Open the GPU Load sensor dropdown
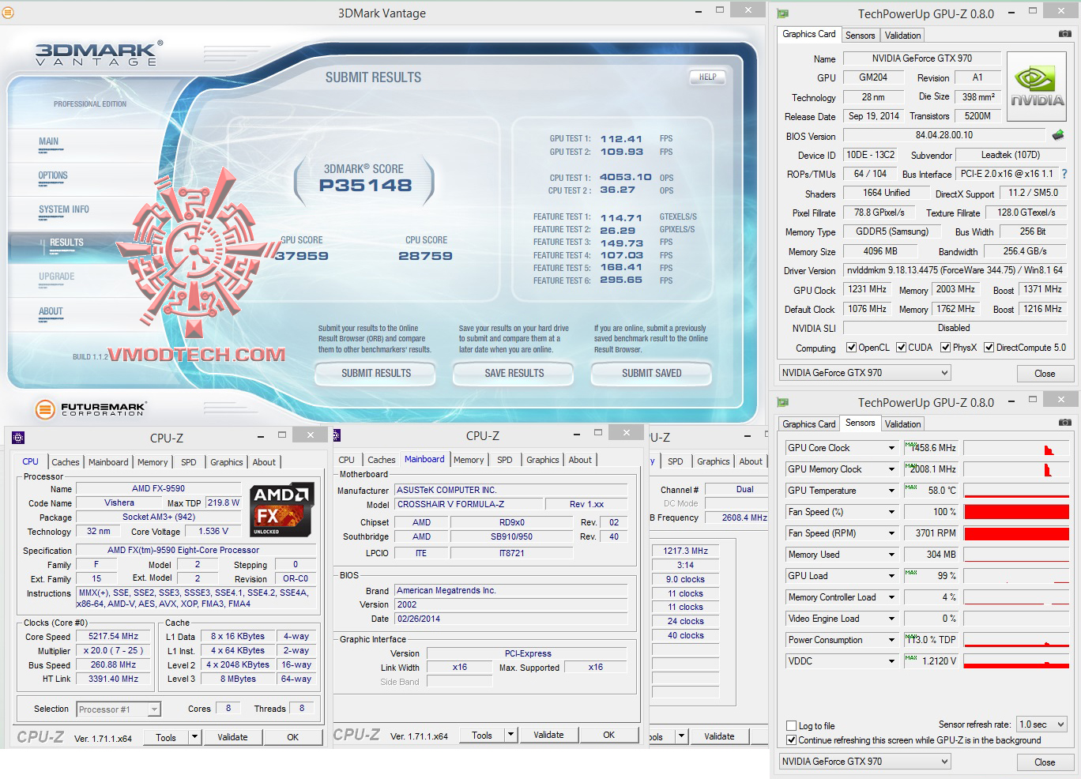Screen dimensions: 1081x779 [x=891, y=576]
